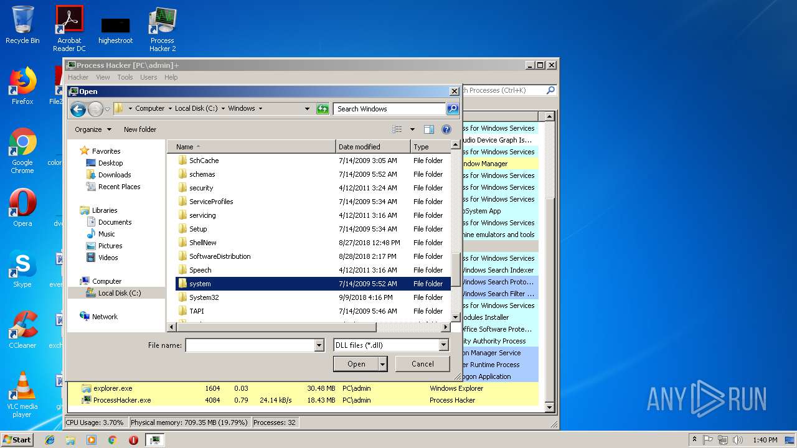Open the View menu in Process Hacker

(x=103, y=77)
